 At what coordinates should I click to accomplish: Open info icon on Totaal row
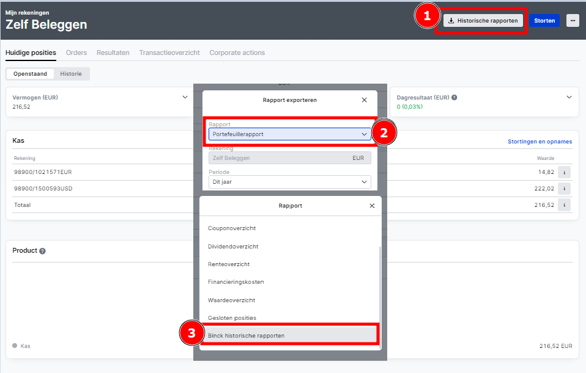[564, 205]
